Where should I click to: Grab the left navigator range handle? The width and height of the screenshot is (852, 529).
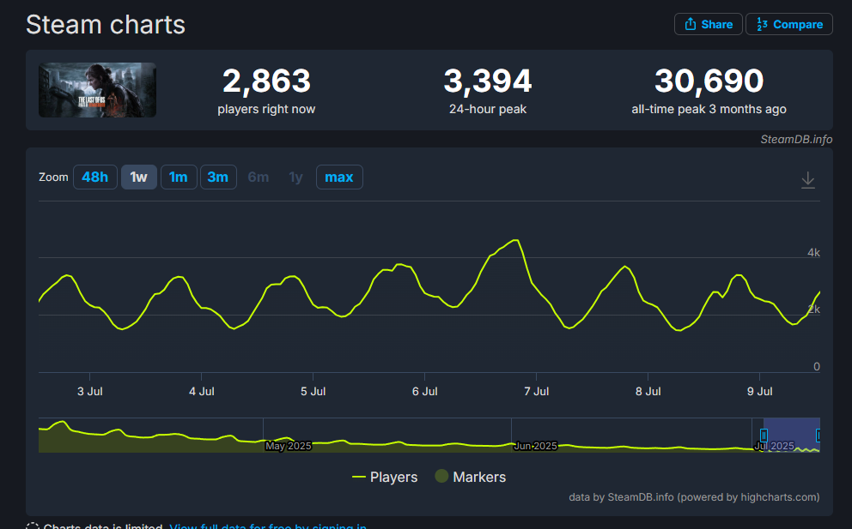764,436
